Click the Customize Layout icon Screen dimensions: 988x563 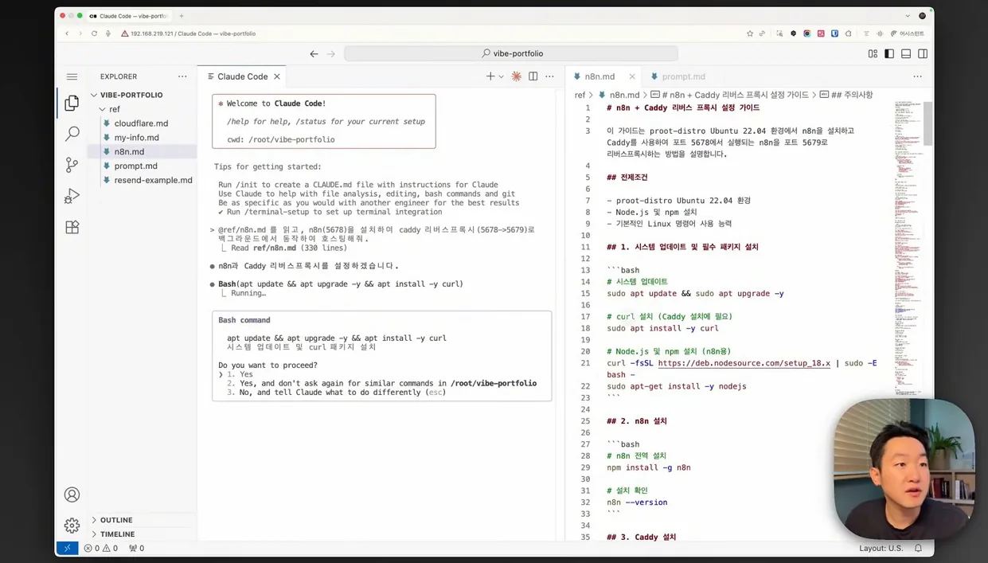tap(873, 53)
